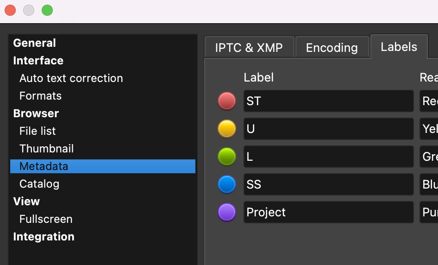
Task: Open the Formats preferences page
Action: (41, 96)
